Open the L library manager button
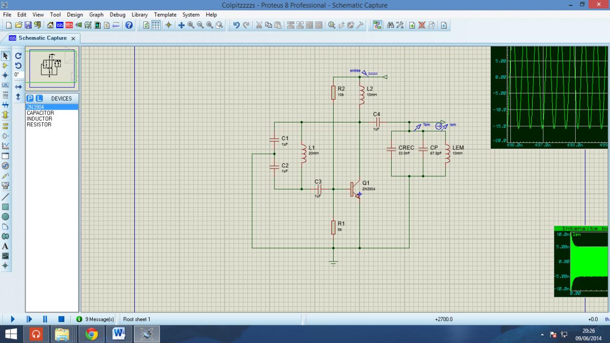The height and width of the screenshot is (343, 610). [x=39, y=99]
